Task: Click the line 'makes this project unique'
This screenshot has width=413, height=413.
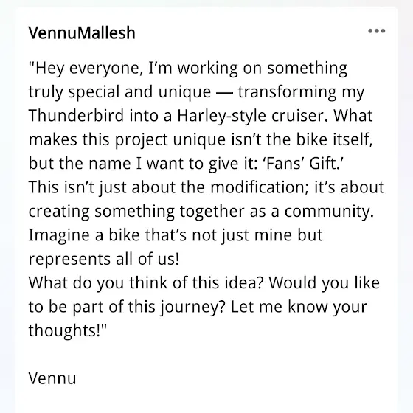Action: [201, 140]
